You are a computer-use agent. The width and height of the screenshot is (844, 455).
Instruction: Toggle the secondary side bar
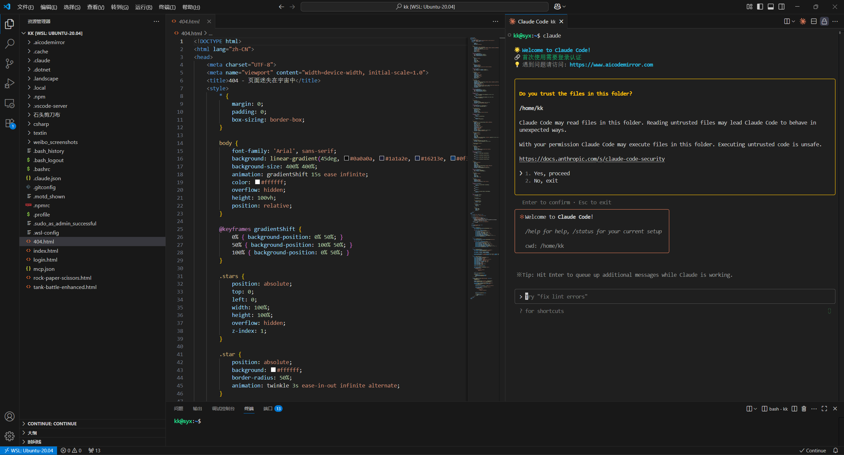coord(781,7)
